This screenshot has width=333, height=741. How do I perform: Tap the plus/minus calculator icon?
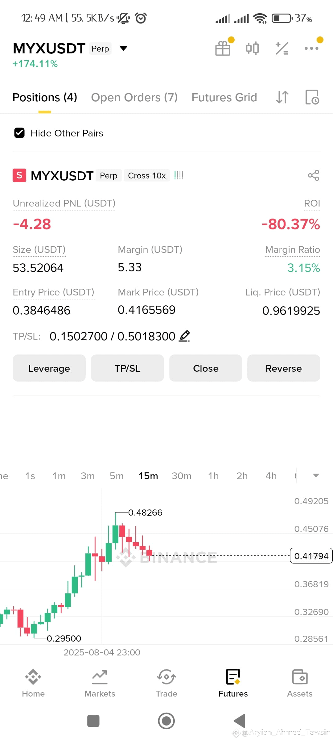(x=282, y=48)
